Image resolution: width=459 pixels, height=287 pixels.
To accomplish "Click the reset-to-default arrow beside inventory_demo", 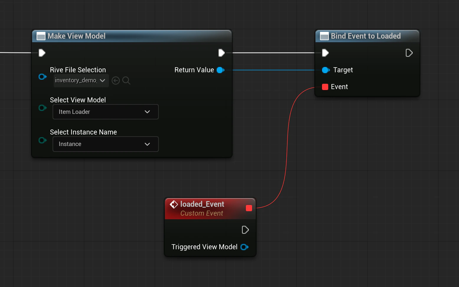I will coord(115,80).
